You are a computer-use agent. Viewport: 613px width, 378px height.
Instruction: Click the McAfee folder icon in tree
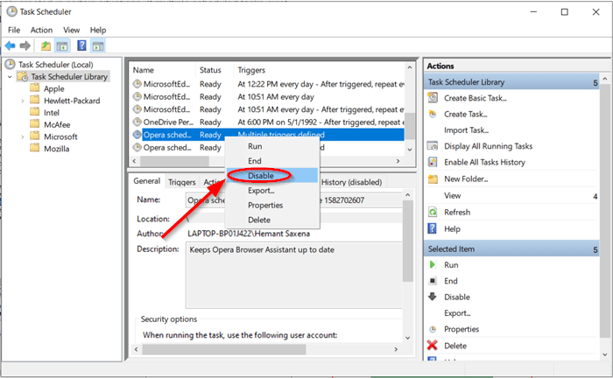tap(35, 124)
